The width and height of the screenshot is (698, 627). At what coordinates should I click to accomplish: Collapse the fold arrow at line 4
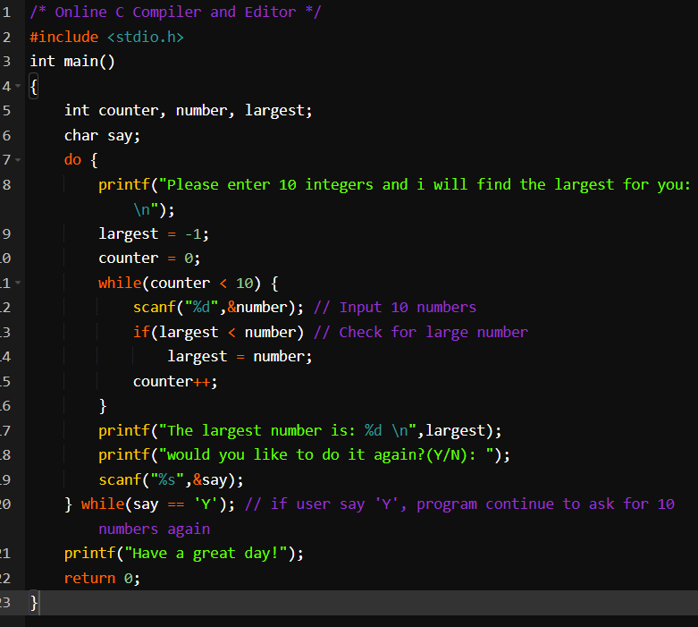click(x=18, y=86)
